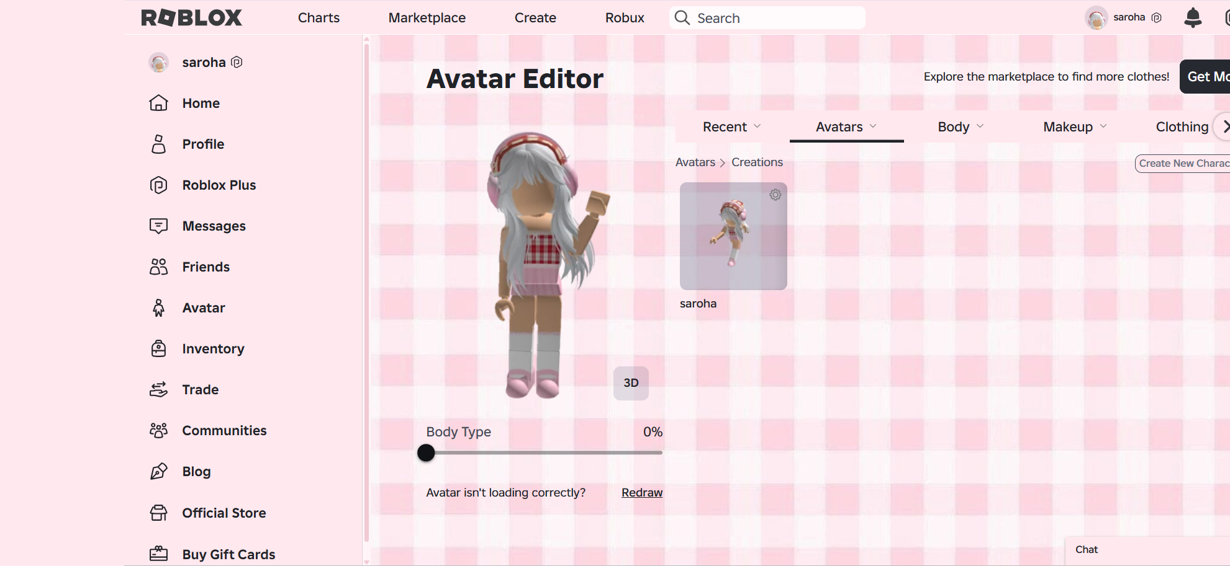Viewport: 1230px width, 566px height.
Task: Click the Avatar figure icon in sidebar
Action: (158, 307)
